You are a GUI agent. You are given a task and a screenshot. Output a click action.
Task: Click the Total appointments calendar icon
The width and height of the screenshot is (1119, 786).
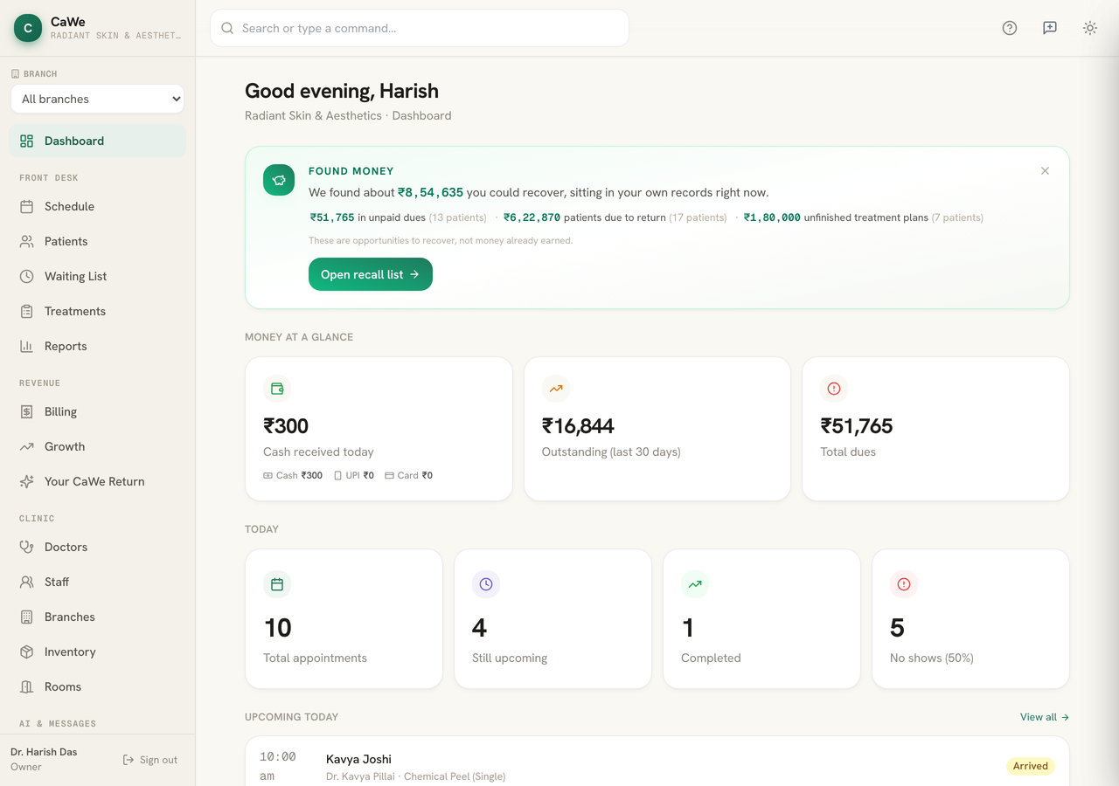tap(277, 584)
